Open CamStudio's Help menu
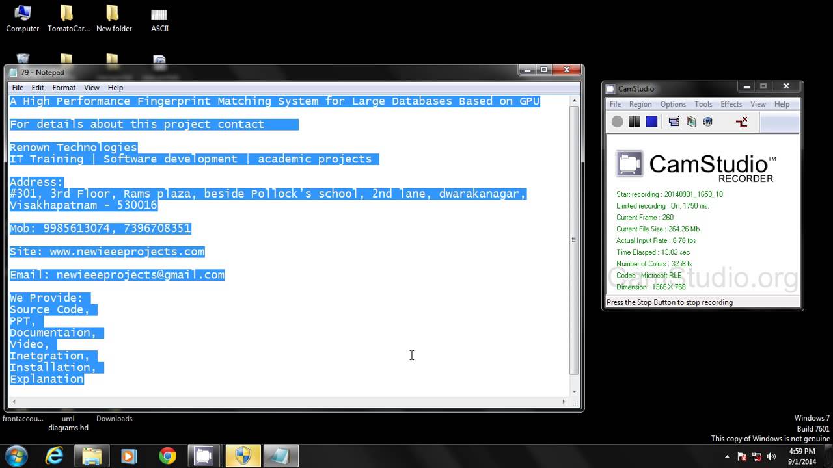833x468 pixels. [x=782, y=104]
